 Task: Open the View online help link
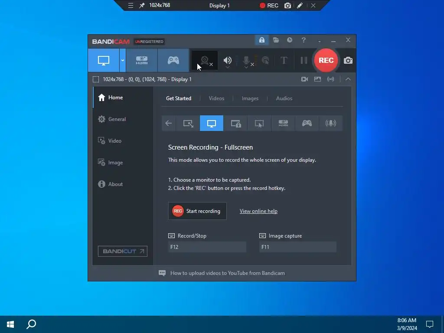(x=258, y=211)
